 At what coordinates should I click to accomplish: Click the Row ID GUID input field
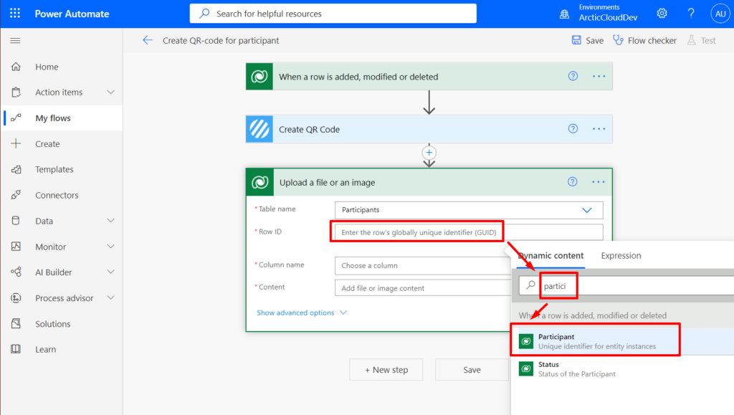coord(469,232)
